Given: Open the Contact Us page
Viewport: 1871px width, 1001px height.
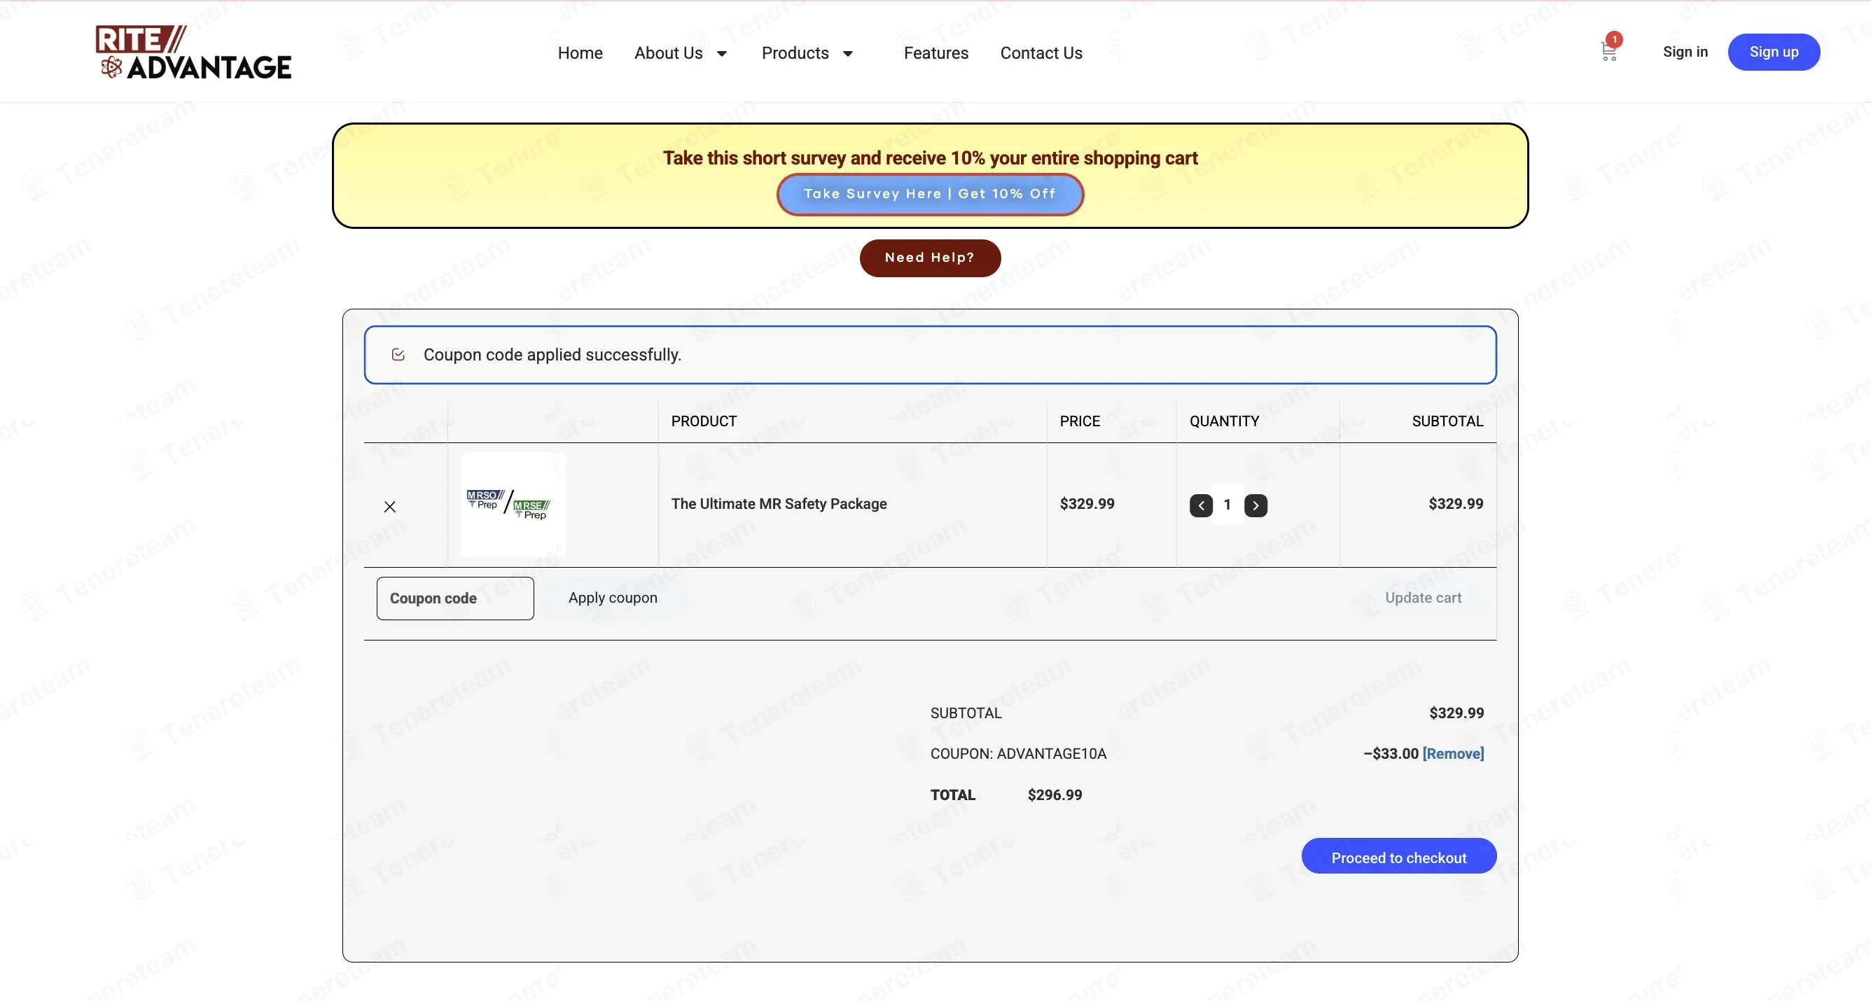Looking at the screenshot, I should [x=1041, y=53].
